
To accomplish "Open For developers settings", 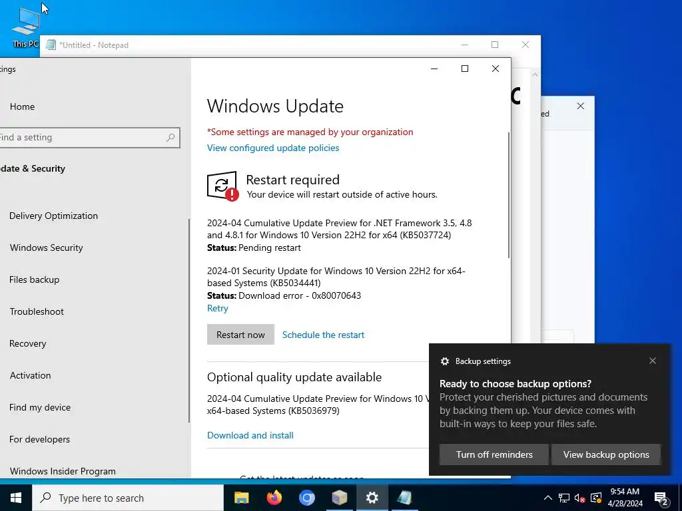I will pyautogui.click(x=39, y=439).
